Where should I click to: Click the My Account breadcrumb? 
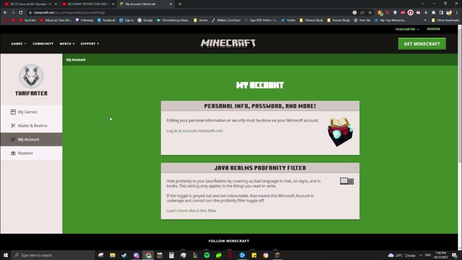pyautogui.click(x=76, y=60)
